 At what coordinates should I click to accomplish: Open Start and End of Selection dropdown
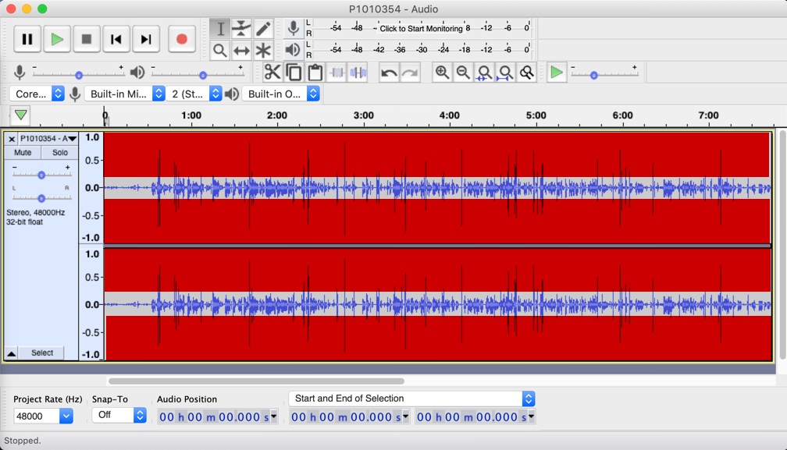[x=412, y=399]
